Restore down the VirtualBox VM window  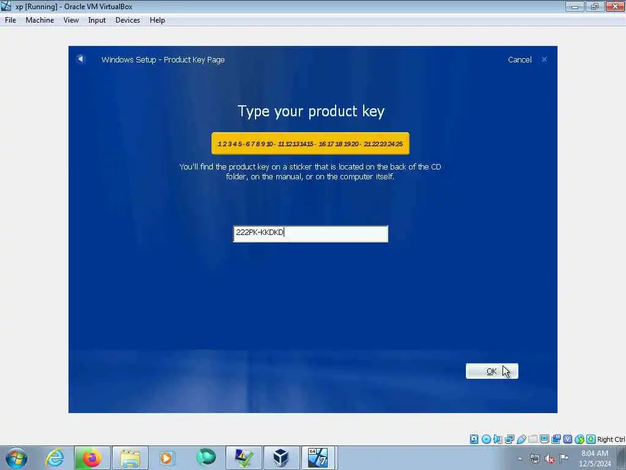[x=594, y=6]
